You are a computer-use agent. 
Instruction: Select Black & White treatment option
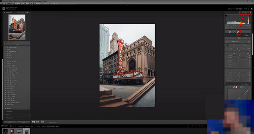[x=247, y=38]
